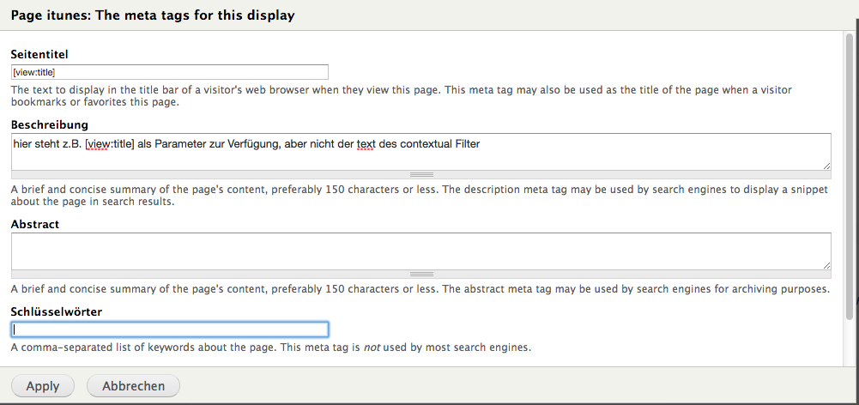Click the vertical scrollbar thumb
Viewport: 859px width, 405px height.
coord(850,172)
